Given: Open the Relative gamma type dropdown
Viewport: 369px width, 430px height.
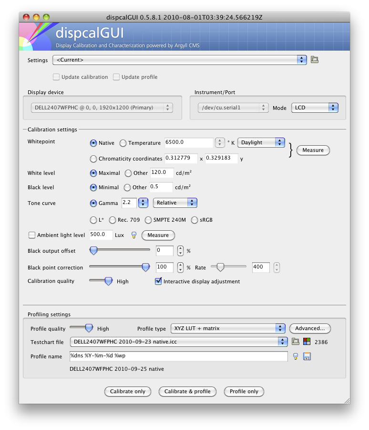Looking at the screenshot, I should coord(175,203).
